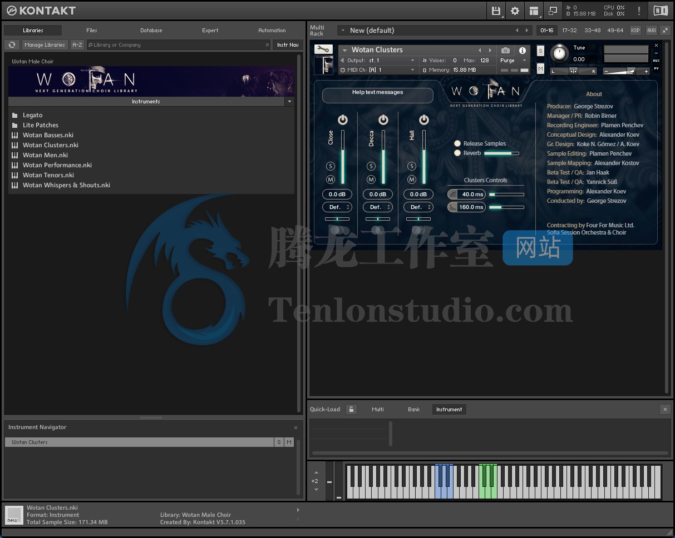Solo the Close mic channel
The width and height of the screenshot is (675, 538).
coord(331,166)
